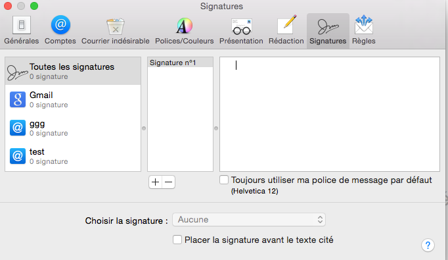Select the Gmail account entry

(x=73, y=99)
